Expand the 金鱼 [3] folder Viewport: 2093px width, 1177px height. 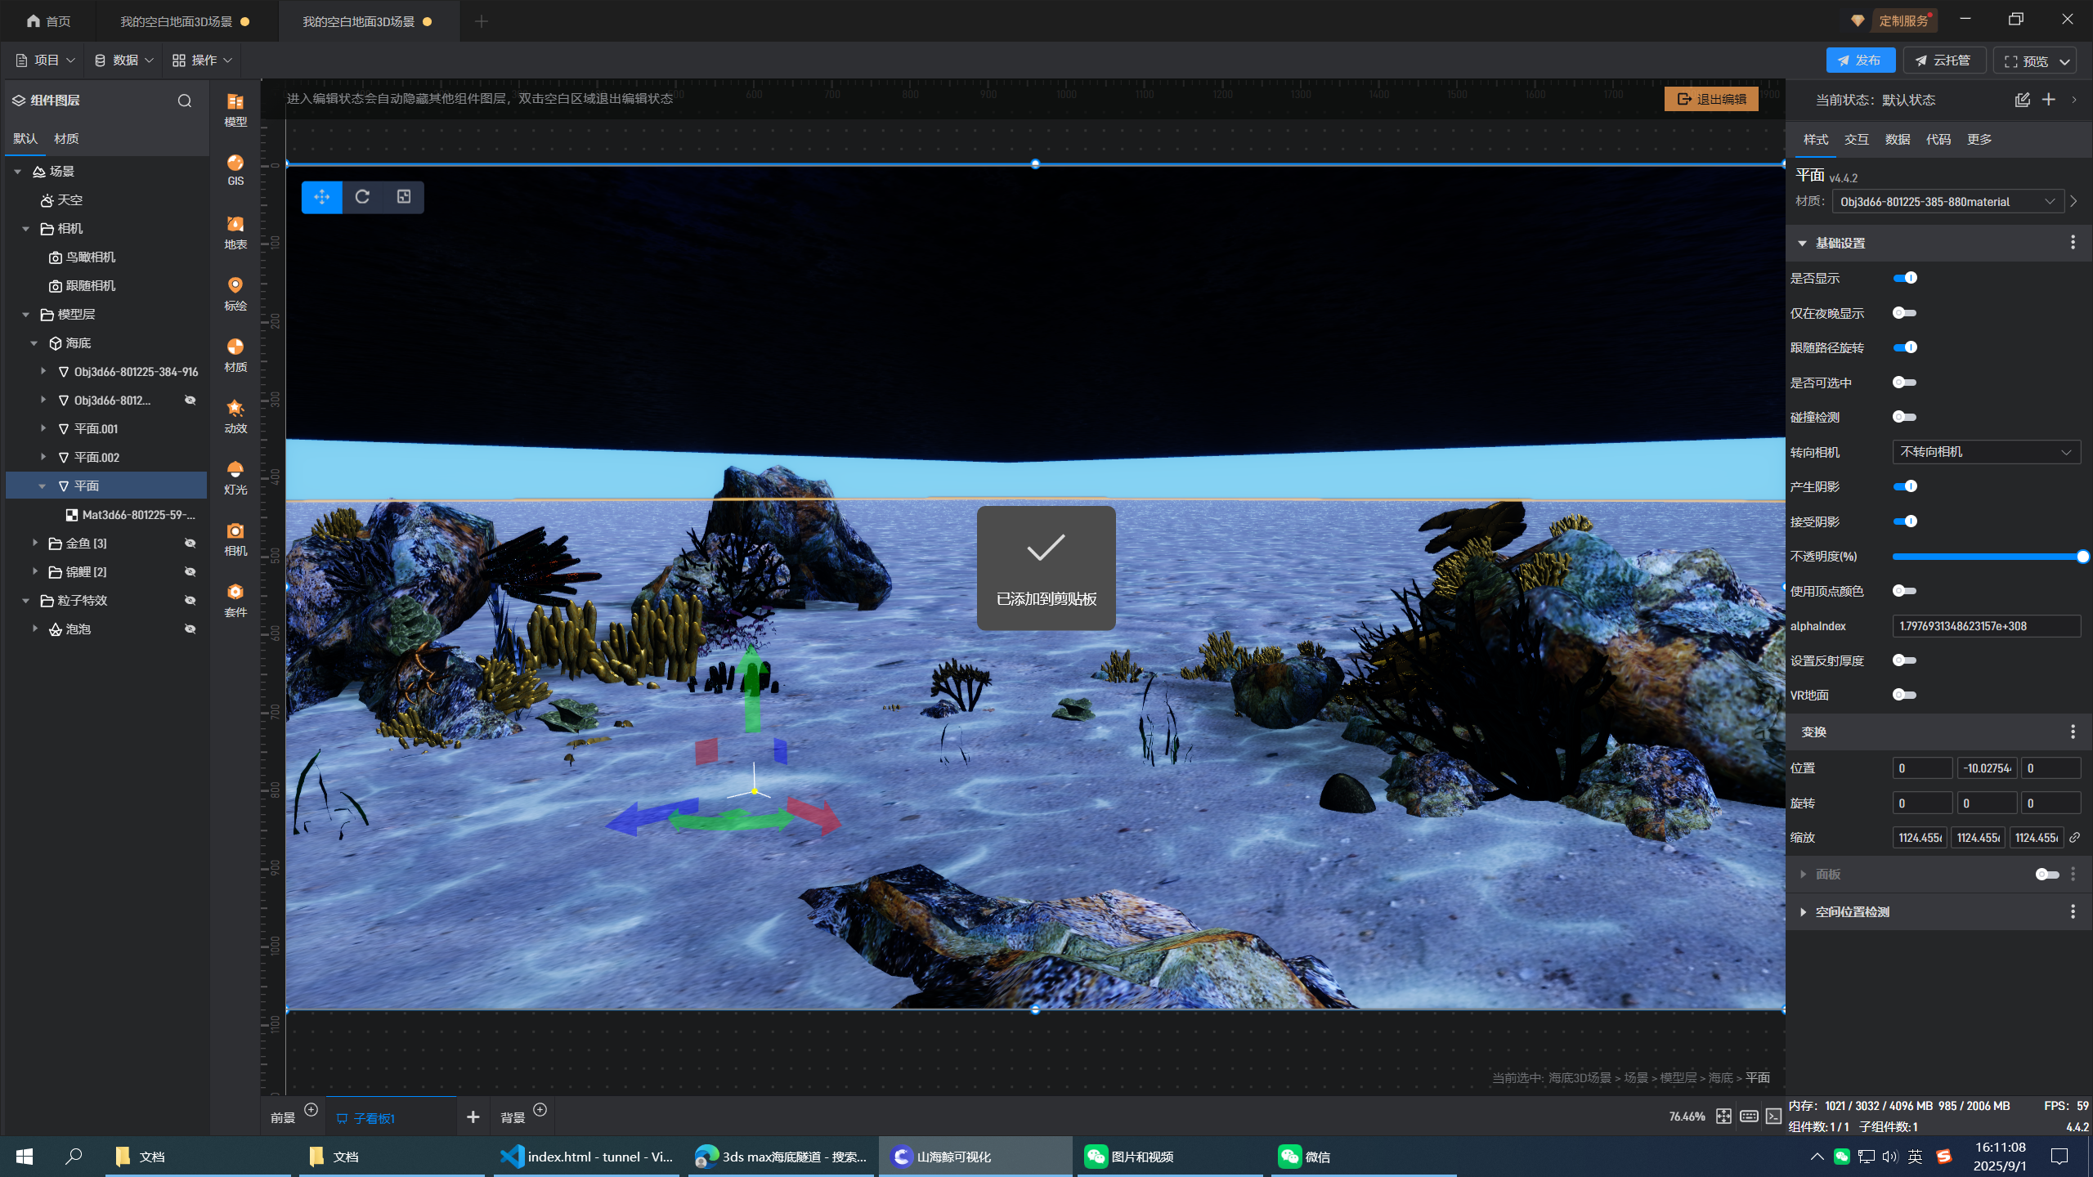(x=35, y=543)
